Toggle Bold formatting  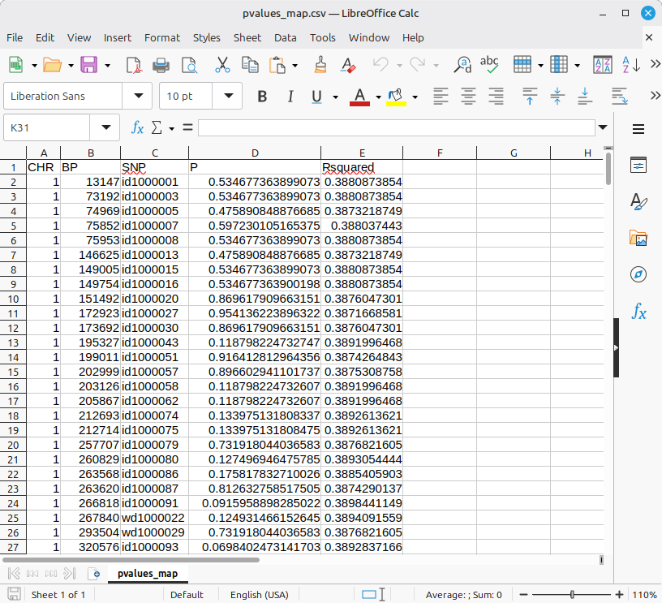262,97
